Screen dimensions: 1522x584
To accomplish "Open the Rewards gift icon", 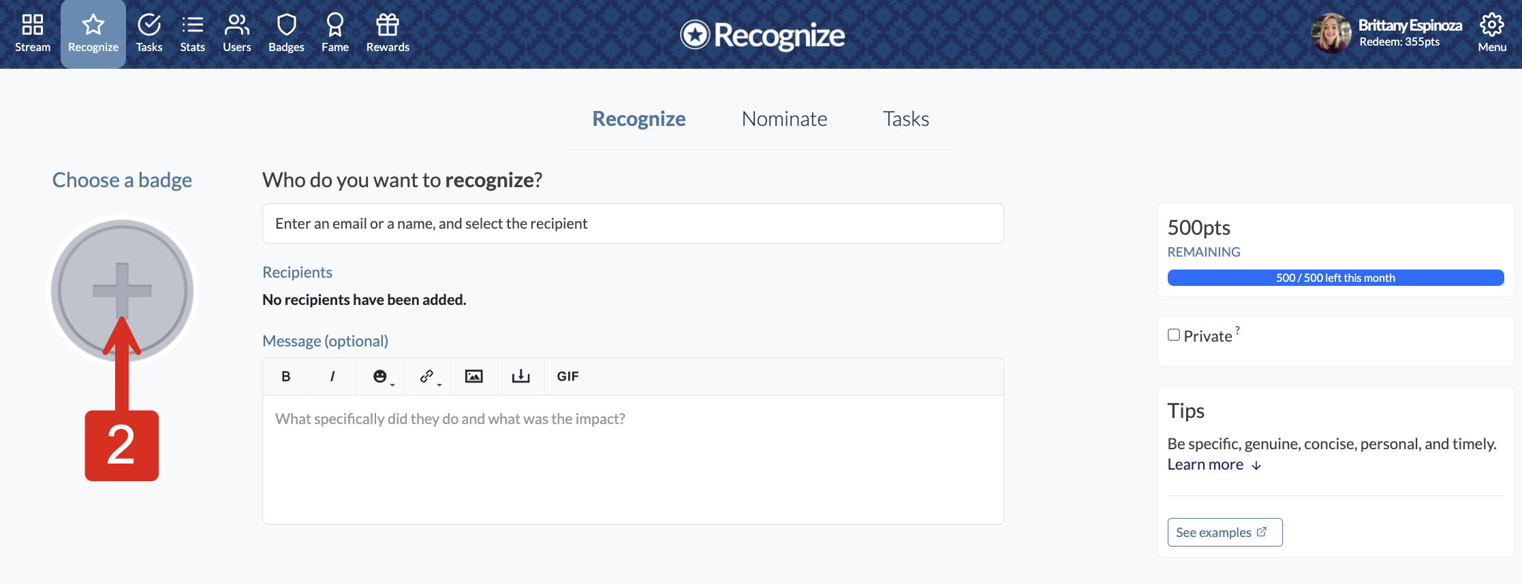I will 388,25.
